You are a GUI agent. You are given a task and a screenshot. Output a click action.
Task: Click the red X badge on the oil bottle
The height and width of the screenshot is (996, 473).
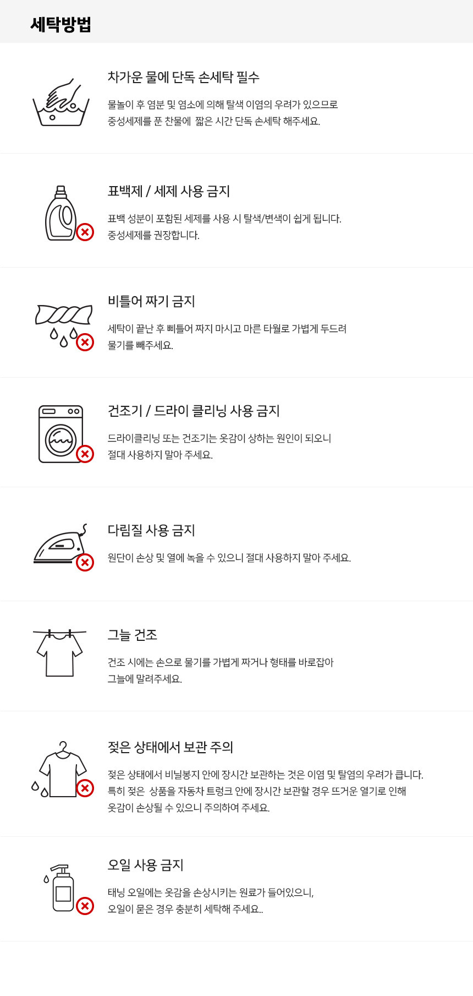point(85,906)
